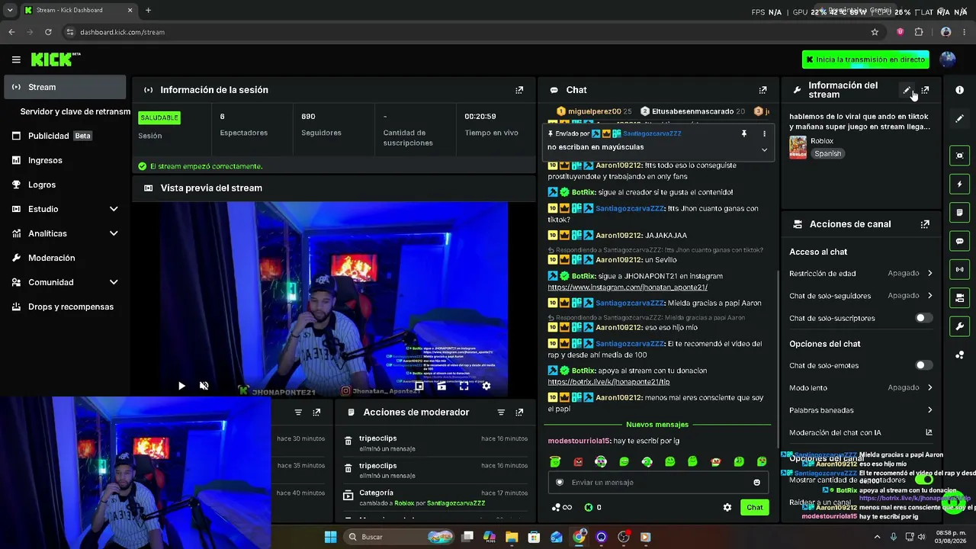
Task: Click the capture frame icon in right rail
Action: tap(959, 156)
